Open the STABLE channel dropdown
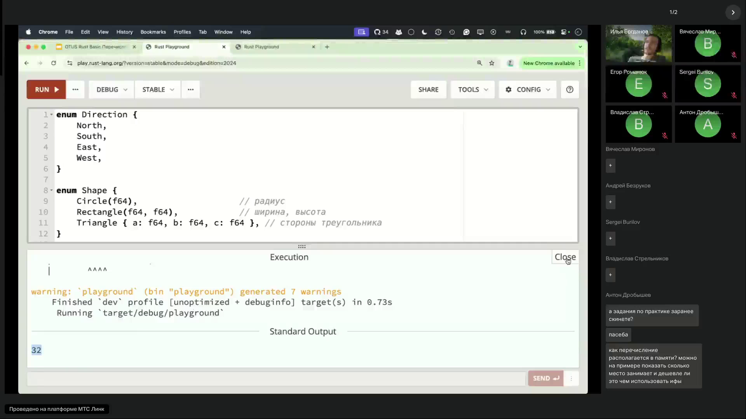The height and width of the screenshot is (419, 746). (x=158, y=90)
